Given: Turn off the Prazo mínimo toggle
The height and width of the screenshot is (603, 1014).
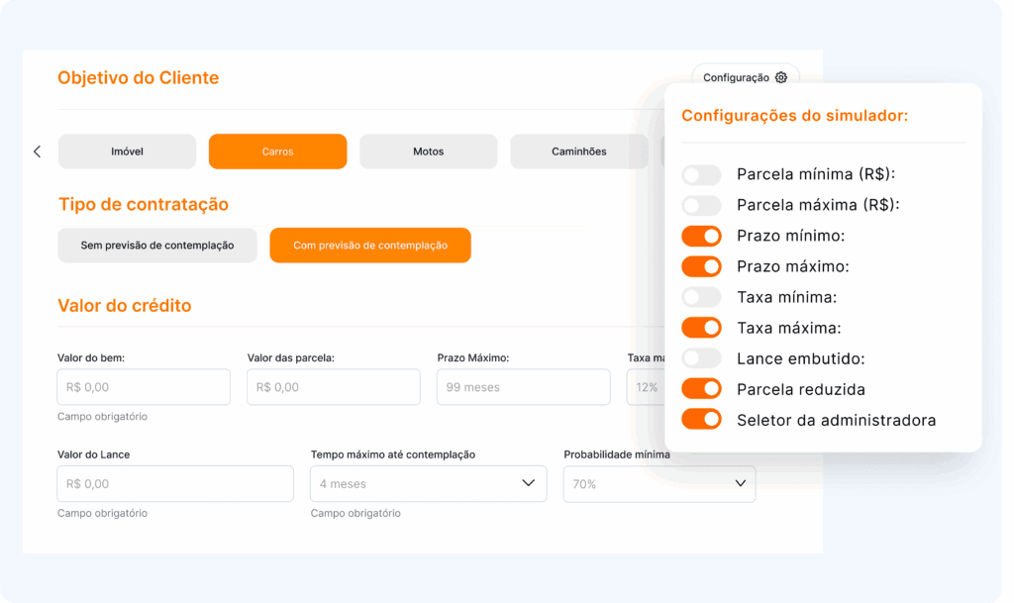Looking at the screenshot, I should [701, 237].
